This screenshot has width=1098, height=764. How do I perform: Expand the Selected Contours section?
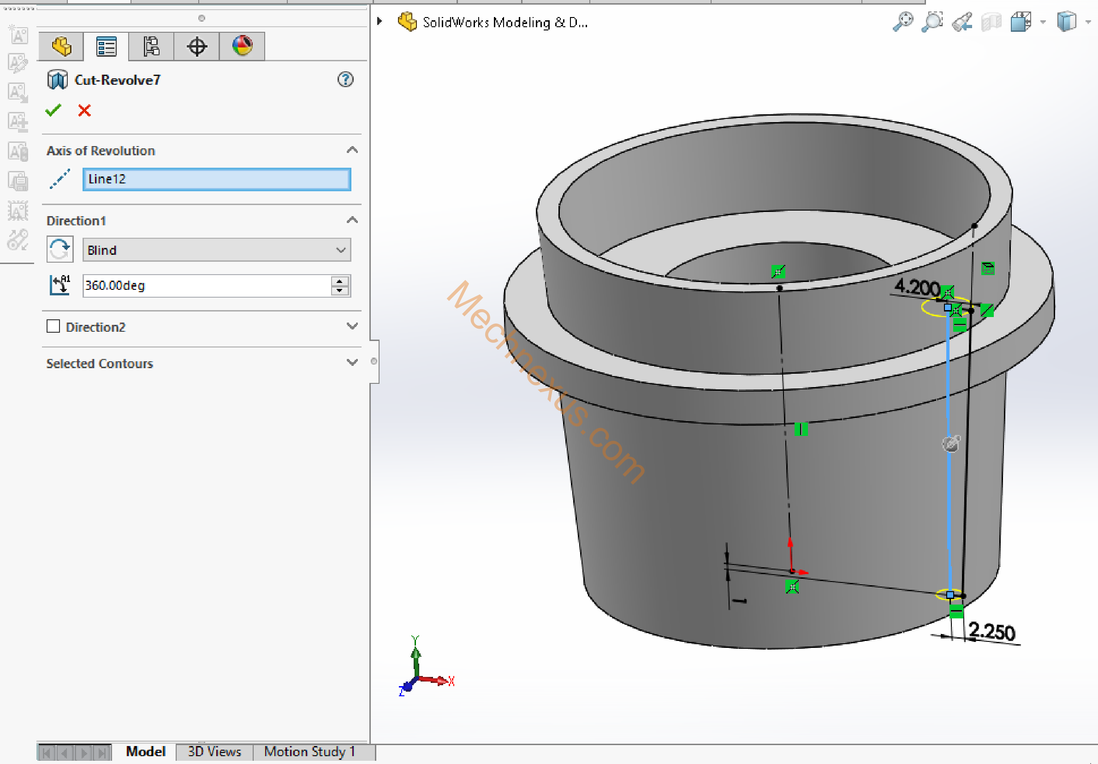352,363
